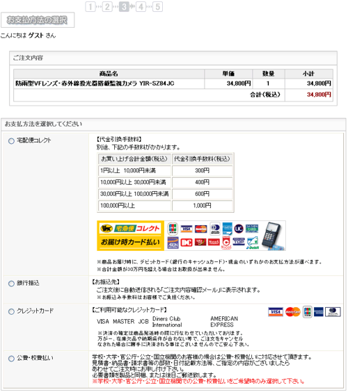The height and width of the screenshot is (392, 348).
Task: Click step 2 in the progress indicator
Action: click(x=107, y=6)
